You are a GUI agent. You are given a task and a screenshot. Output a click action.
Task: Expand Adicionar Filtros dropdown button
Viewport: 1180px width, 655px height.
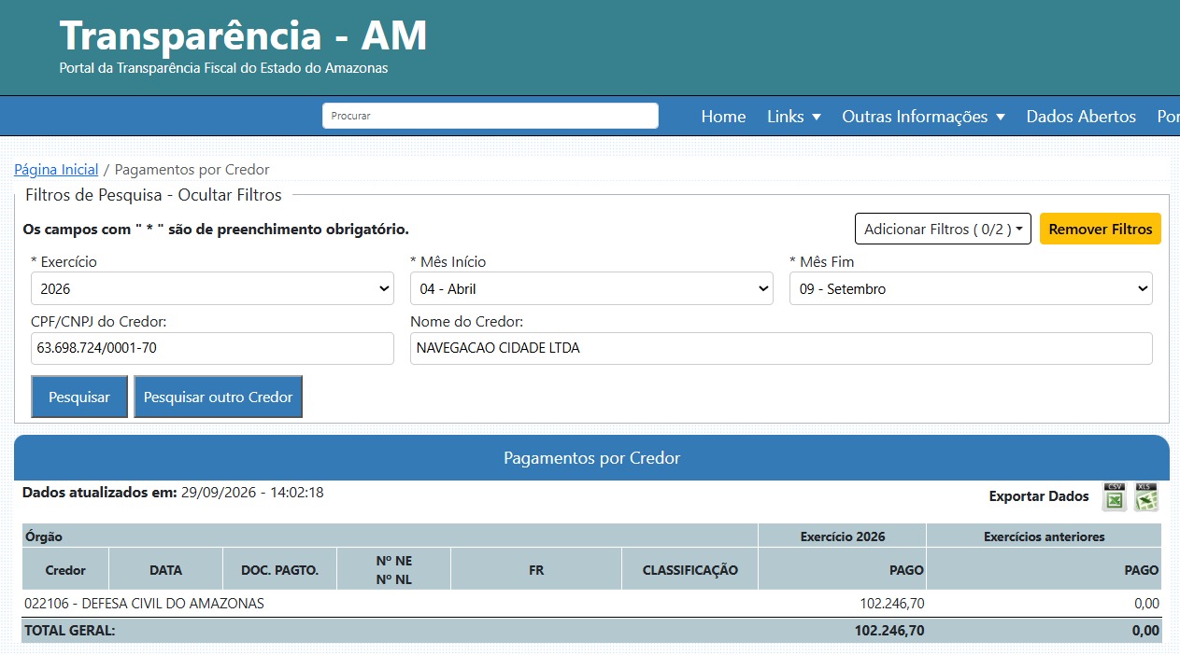[x=943, y=229]
